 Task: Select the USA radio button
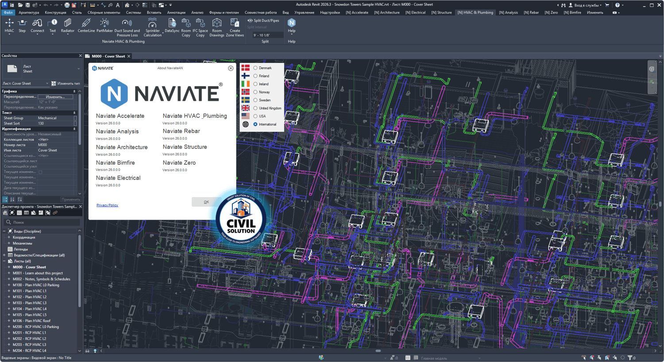tap(255, 116)
